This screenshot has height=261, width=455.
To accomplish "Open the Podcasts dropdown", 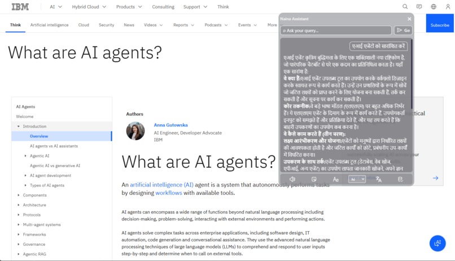I will [216, 25].
